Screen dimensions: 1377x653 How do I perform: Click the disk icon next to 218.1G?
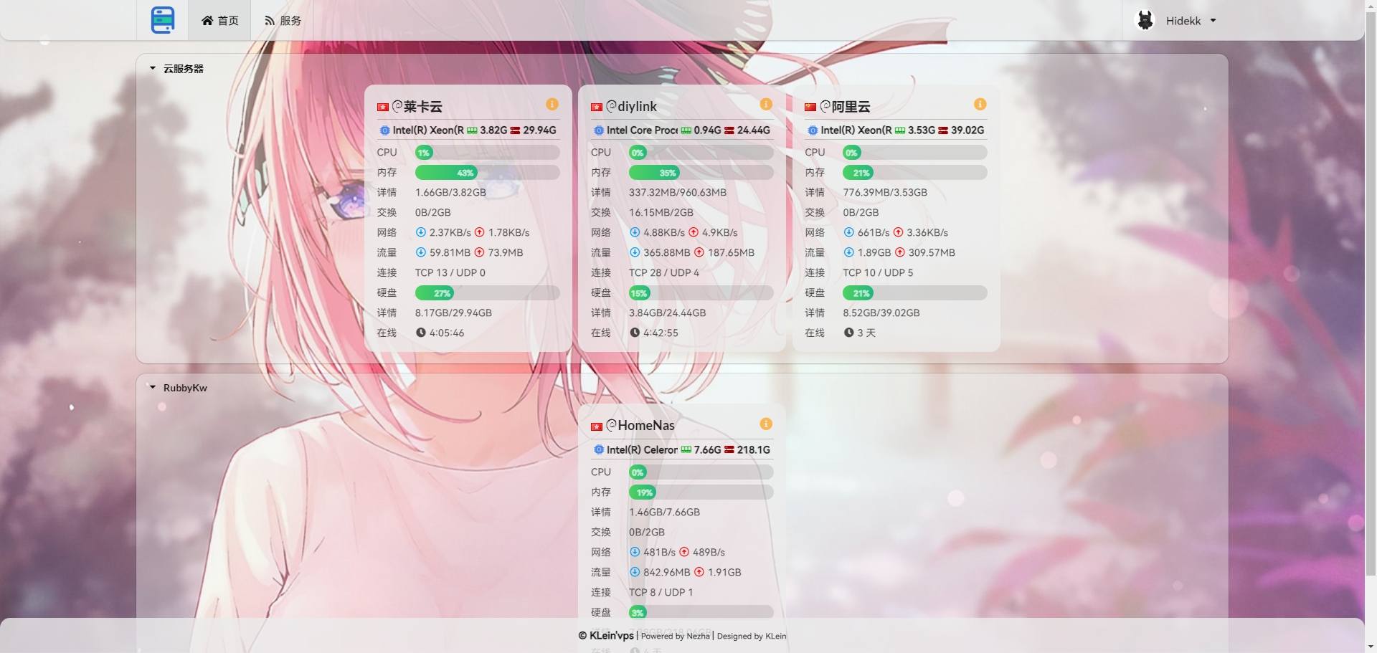(729, 450)
